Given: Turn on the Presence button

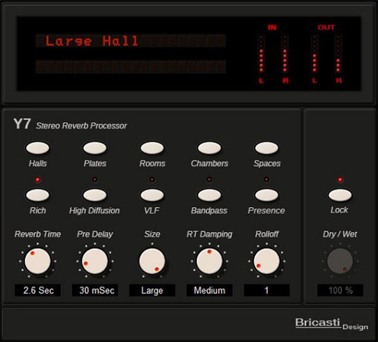Looking at the screenshot, I should (266, 195).
